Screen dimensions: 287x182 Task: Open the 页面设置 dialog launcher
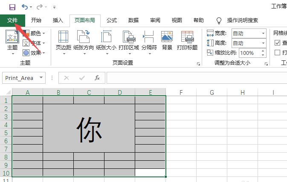pos(198,64)
